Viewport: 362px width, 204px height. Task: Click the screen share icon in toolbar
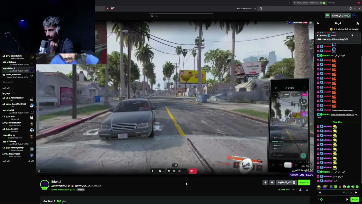pos(169,171)
